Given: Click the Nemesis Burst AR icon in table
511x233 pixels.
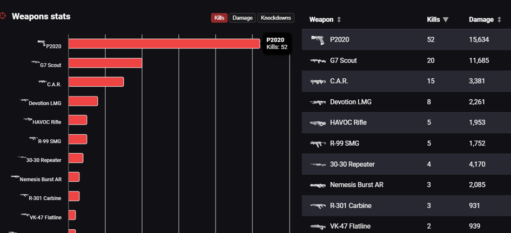Looking at the screenshot, I should [318, 185].
